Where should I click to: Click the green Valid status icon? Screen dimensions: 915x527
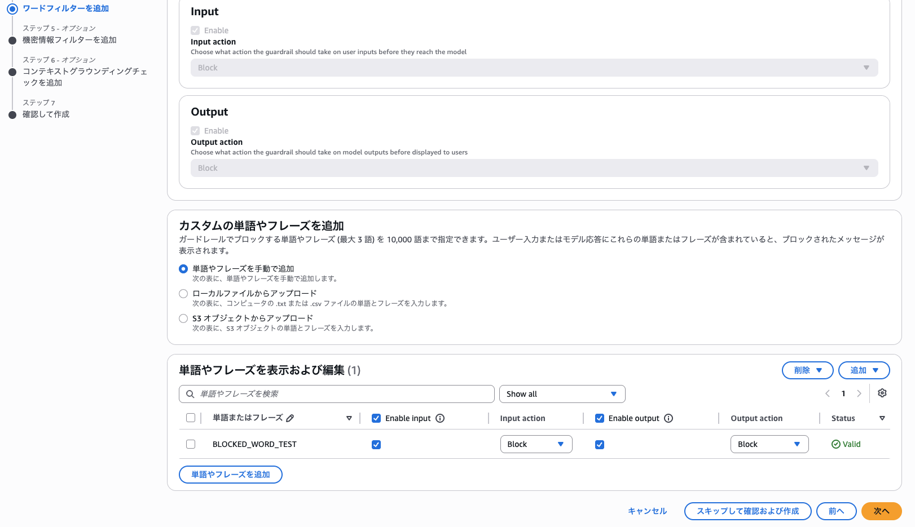pyautogui.click(x=836, y=444)
